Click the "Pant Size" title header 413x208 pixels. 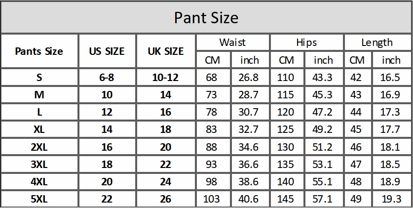pyautogui.click(x=206, y=18)
